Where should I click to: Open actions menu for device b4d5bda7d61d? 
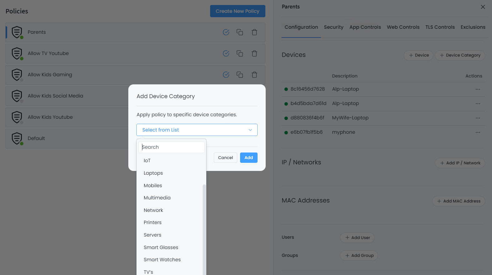[x=478, y=104]
